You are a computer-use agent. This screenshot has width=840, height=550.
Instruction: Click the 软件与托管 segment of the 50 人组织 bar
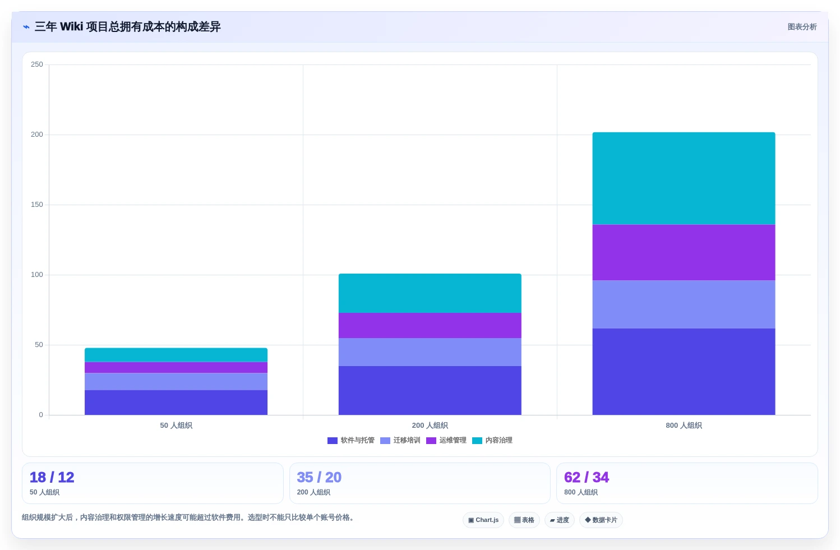(x=176, y=403)
